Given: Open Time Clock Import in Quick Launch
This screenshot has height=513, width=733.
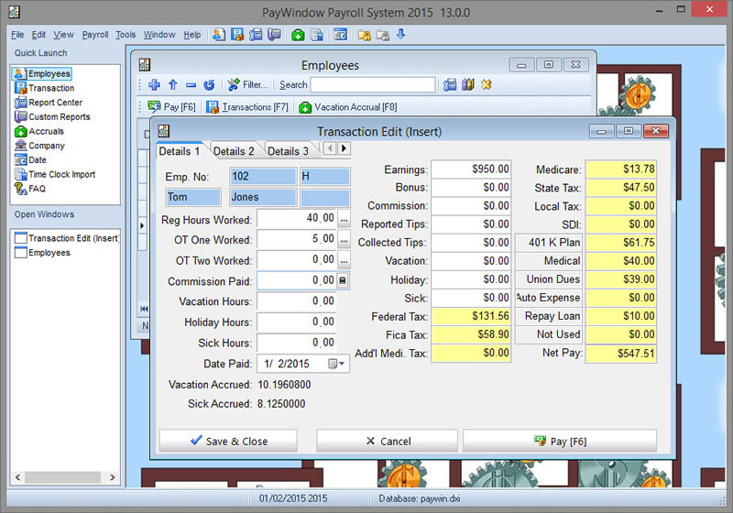Looking at the screenshot, I should (x=55, y=174).
